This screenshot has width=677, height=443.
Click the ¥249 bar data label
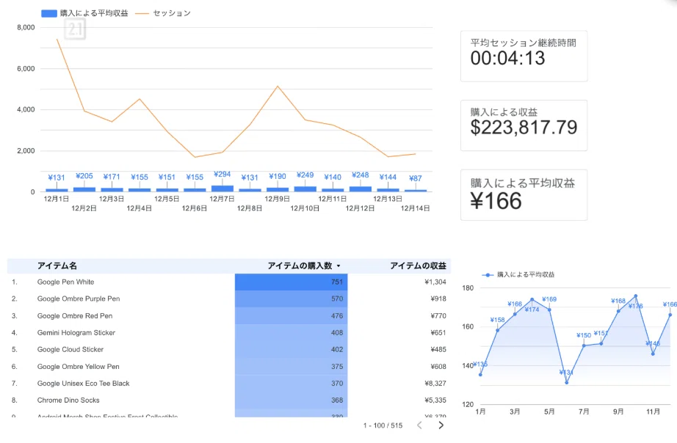[x=305, y=175]
